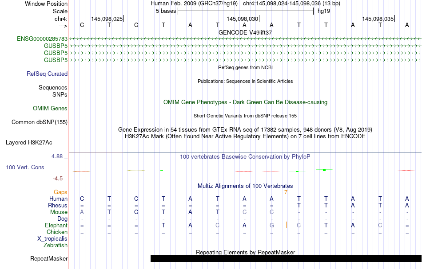Click the OMIM Genes label

tap(50, 109)
